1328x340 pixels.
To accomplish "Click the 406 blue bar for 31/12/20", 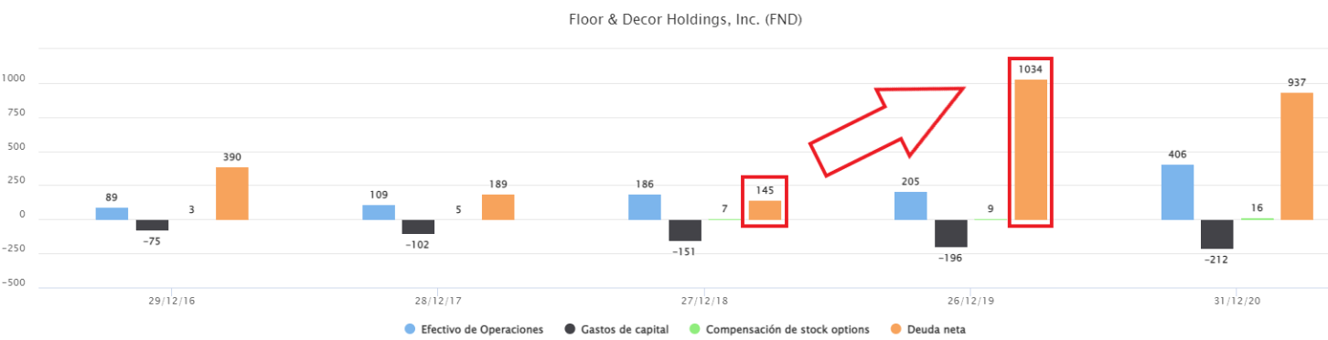I will coord(1176,192).
